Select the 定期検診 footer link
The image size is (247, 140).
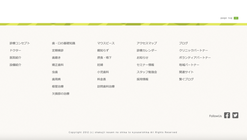pos(58,50)
